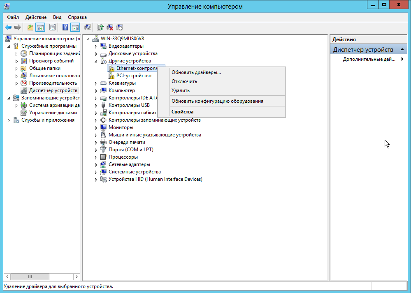Select Свойства in the context menu
Viewport: 411px width, 293px height.
click(x=182, y=112)
